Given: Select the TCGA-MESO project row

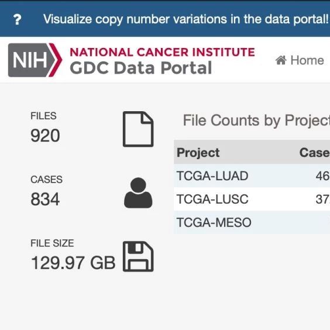Looking at the screenshot, I should (252, 222).
